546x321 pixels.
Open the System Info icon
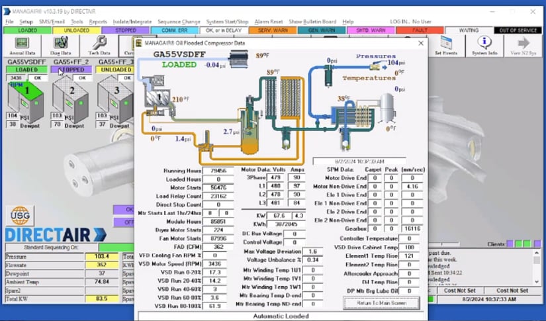[x=484, y=46]
